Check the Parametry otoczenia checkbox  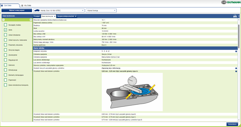[6, 45]
